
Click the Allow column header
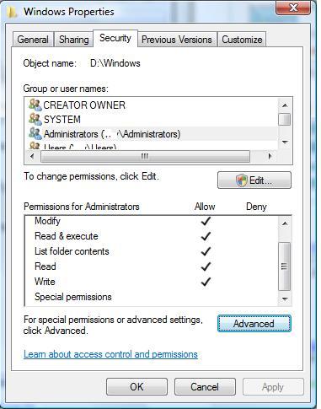pos(205,207)
